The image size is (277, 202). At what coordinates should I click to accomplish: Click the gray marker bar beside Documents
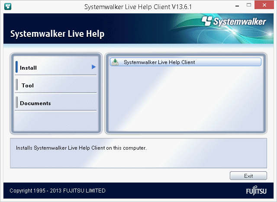click(x=16, y=103)
